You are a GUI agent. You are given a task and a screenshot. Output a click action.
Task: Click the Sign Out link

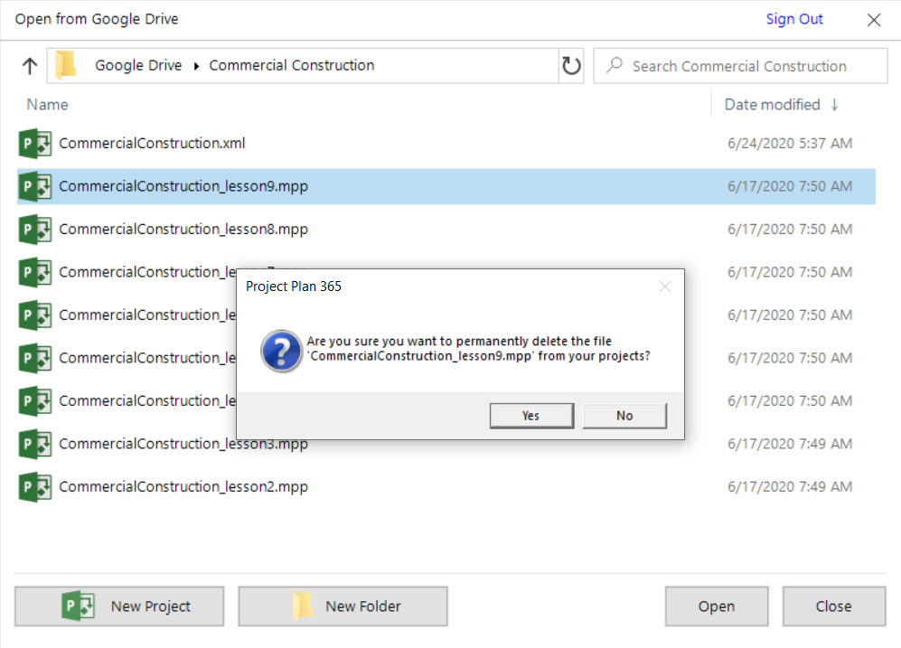point(794,19)
